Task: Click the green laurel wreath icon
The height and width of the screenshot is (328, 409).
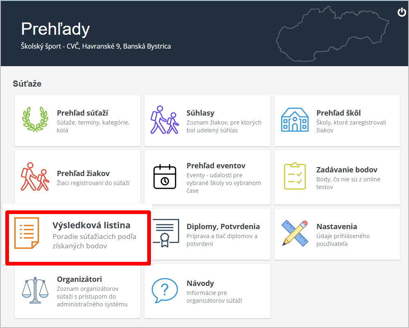Action: pos(35,120)
